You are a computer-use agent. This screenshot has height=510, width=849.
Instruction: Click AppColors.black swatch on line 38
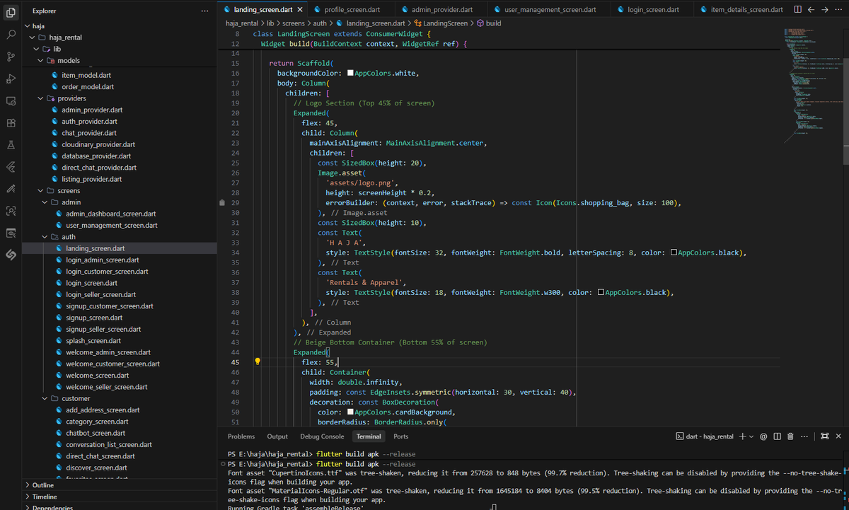click(x=601, y=292)
